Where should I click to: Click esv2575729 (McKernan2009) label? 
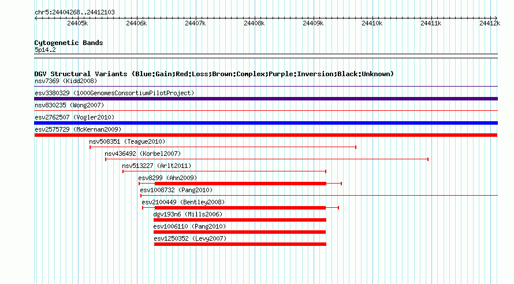pos(78,129)
